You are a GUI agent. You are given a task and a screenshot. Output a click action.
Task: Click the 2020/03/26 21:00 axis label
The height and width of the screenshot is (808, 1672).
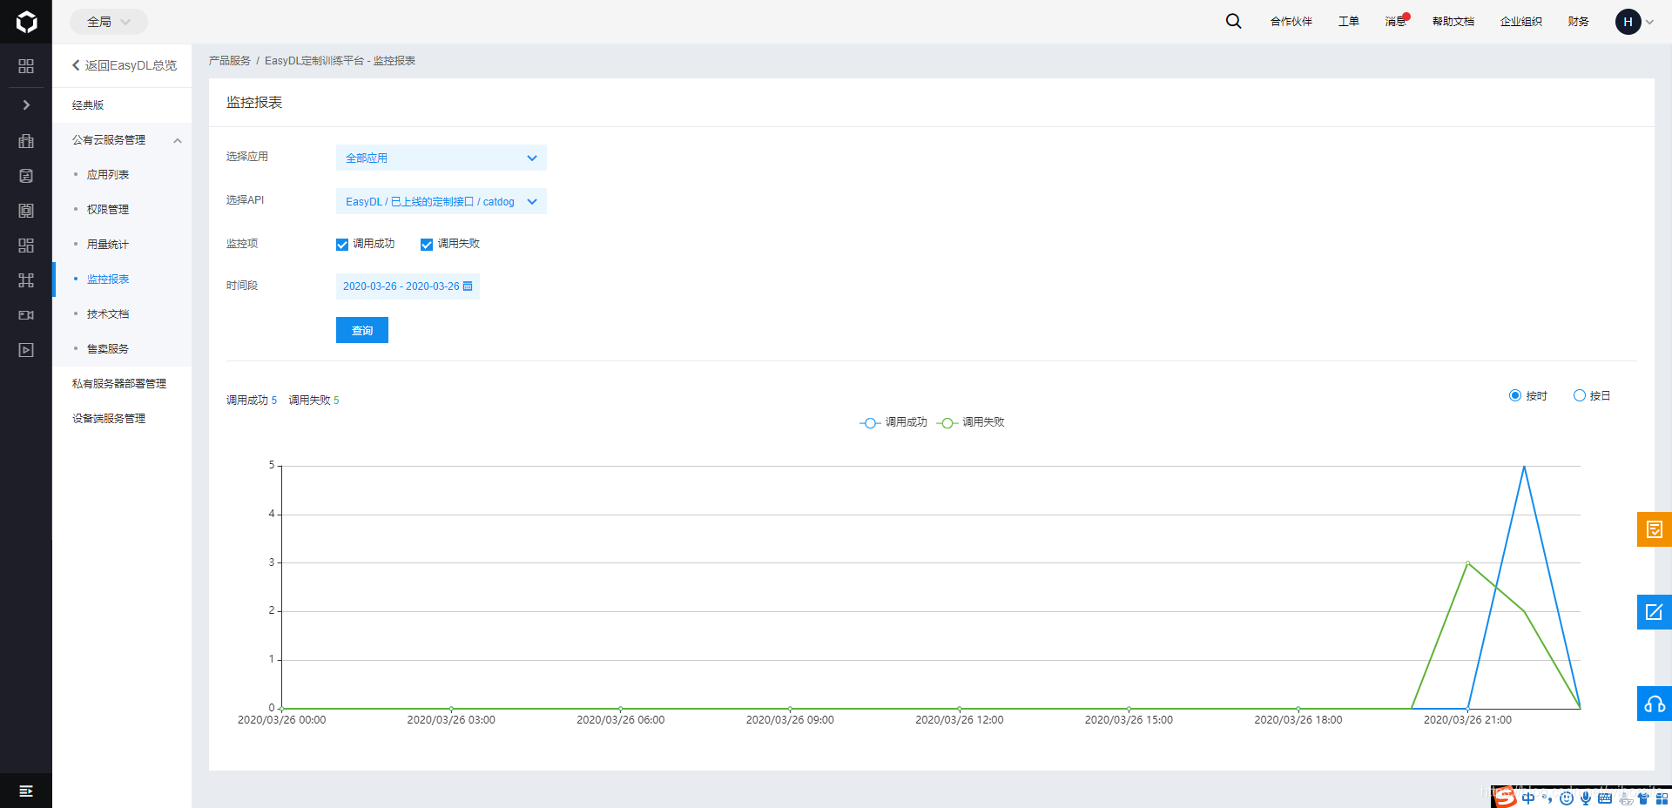tap(1467, 720)
